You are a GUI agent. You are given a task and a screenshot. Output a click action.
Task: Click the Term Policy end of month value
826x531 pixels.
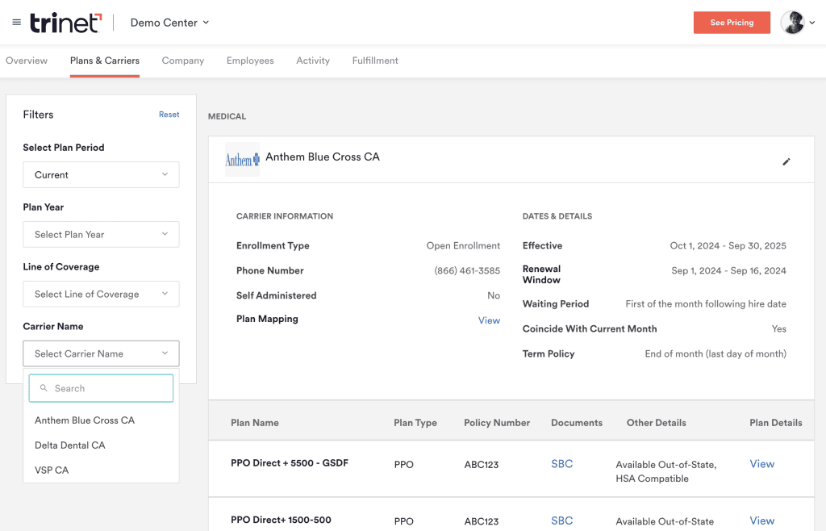tap(715, 354)
